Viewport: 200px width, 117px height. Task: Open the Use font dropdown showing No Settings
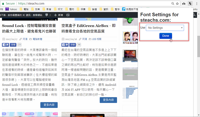click(165, 28)
